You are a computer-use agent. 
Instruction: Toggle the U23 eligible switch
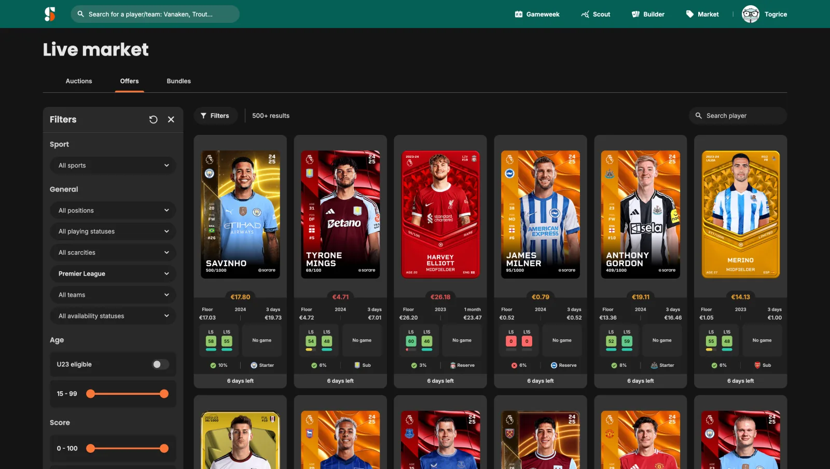(160, 364)
